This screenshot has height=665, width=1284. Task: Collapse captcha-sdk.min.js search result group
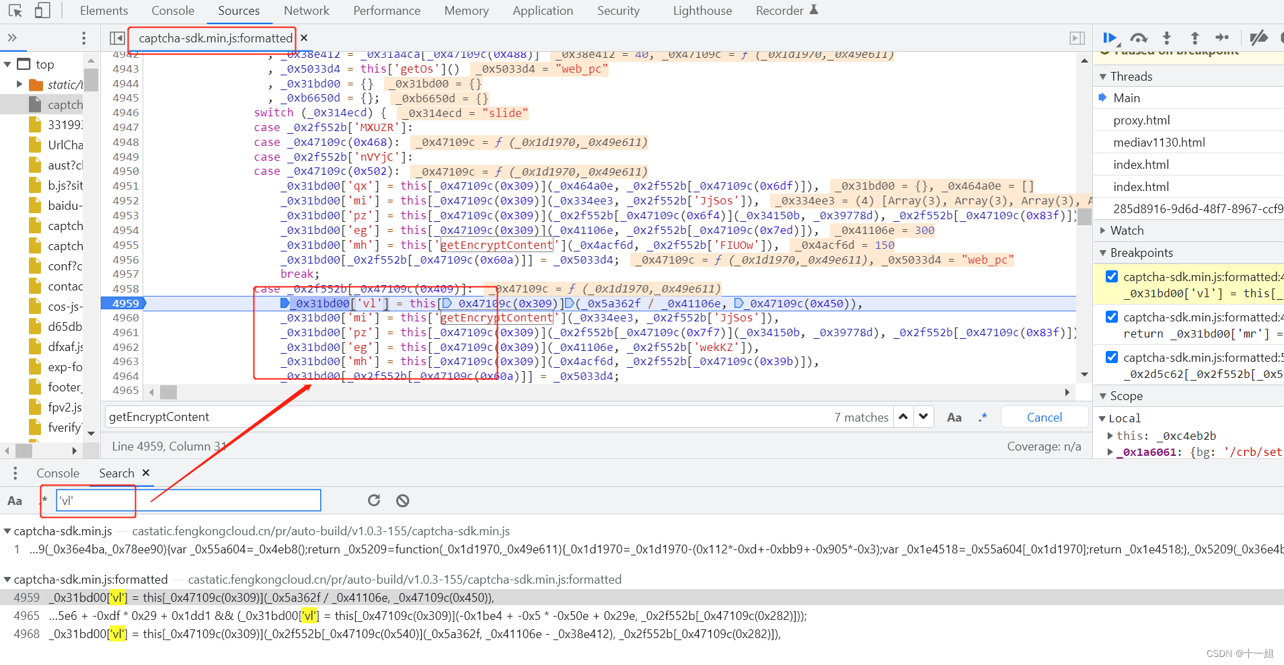coord(7,531)
